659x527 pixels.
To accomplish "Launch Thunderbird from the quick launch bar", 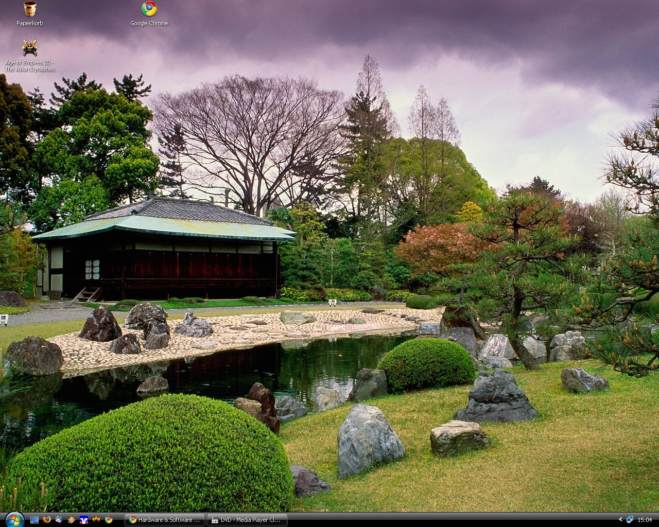I will [59, 520].
